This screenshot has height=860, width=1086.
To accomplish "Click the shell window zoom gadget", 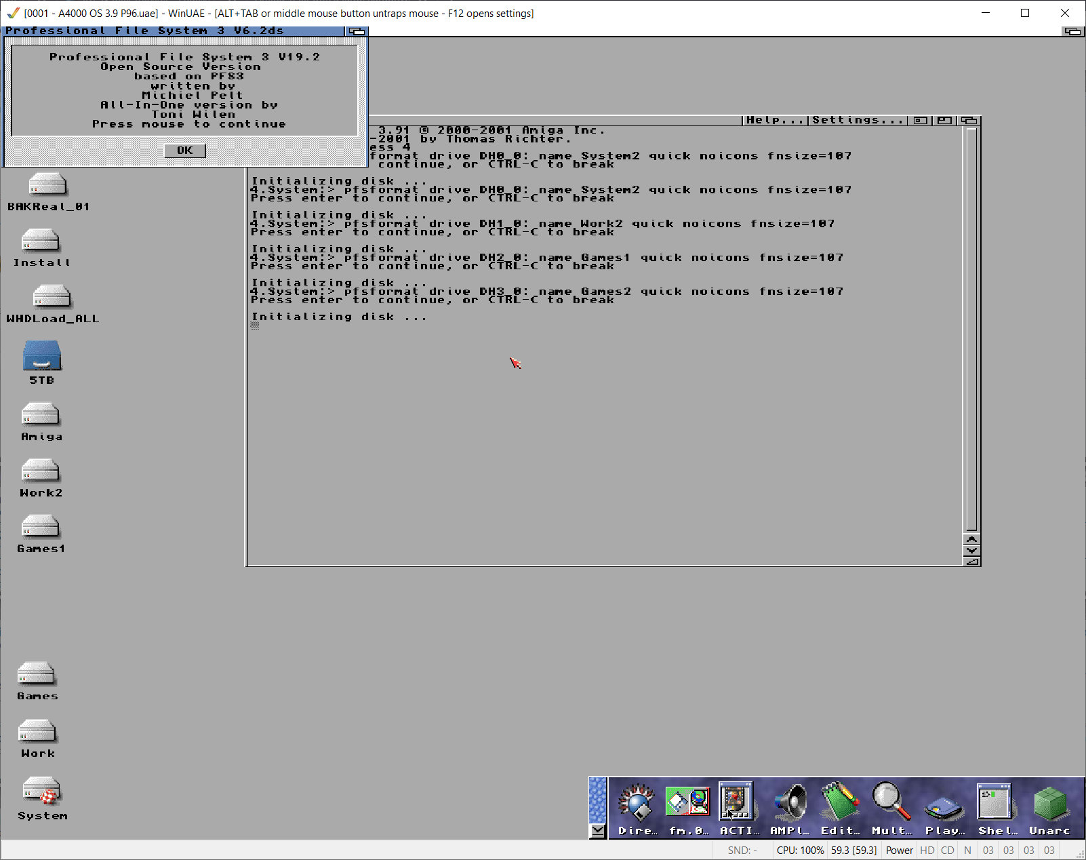I will pos(944,120).
